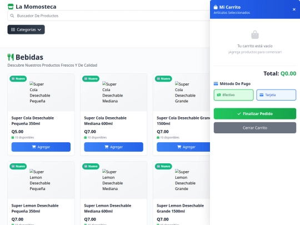Click the shopping bag icon in Mi Carrito header
Viewport: 300px width, 225px height.
pyautogui.click(x=216, y=7)
